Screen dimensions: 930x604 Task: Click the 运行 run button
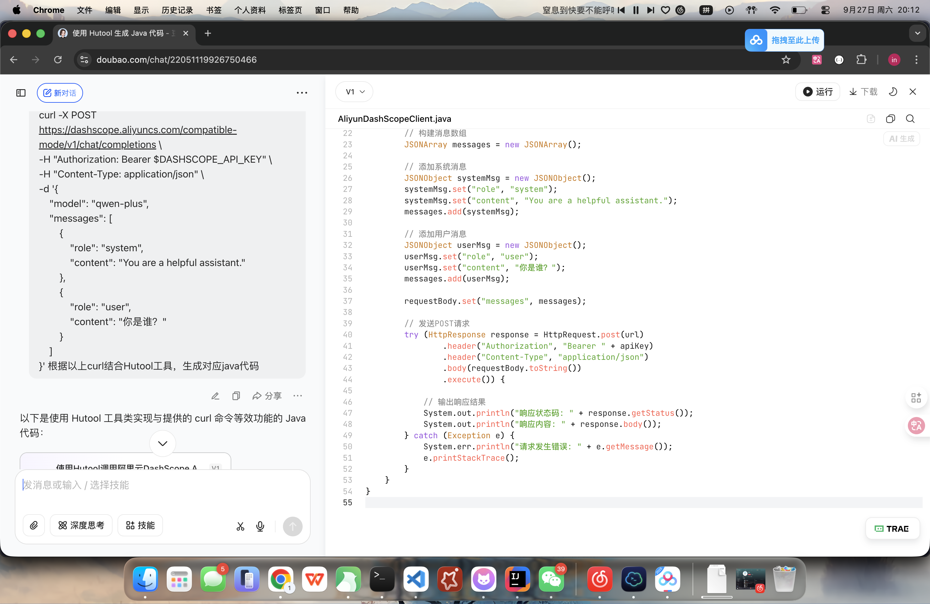(x=817, y=92)
